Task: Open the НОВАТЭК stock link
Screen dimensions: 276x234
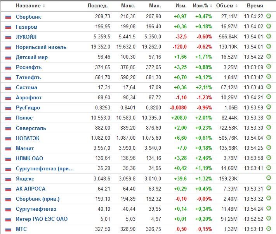Action: (x=28, y=138)
